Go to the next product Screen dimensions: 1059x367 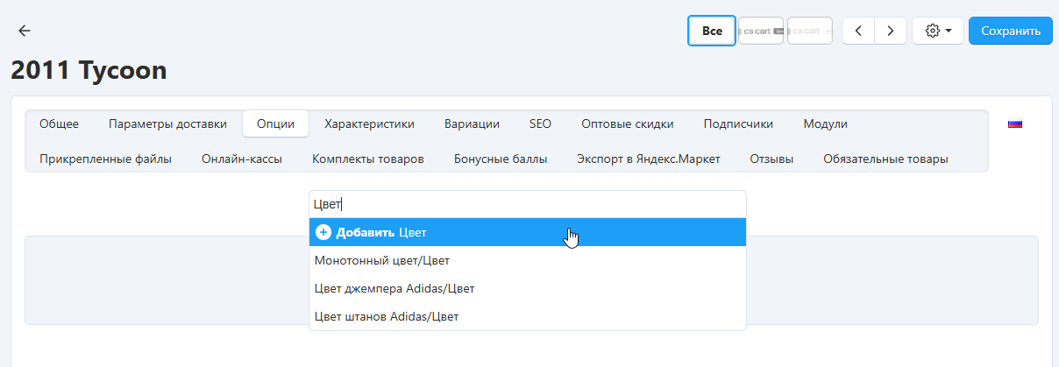[891, 31]
